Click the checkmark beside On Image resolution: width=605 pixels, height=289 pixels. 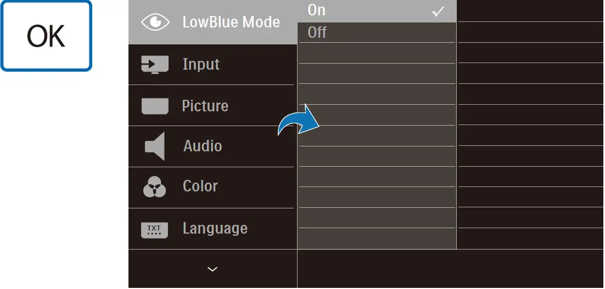(x=438, y=12)
